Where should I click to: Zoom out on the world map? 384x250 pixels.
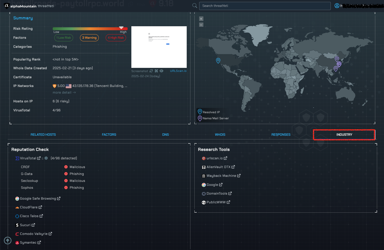(x=201, y=25)
